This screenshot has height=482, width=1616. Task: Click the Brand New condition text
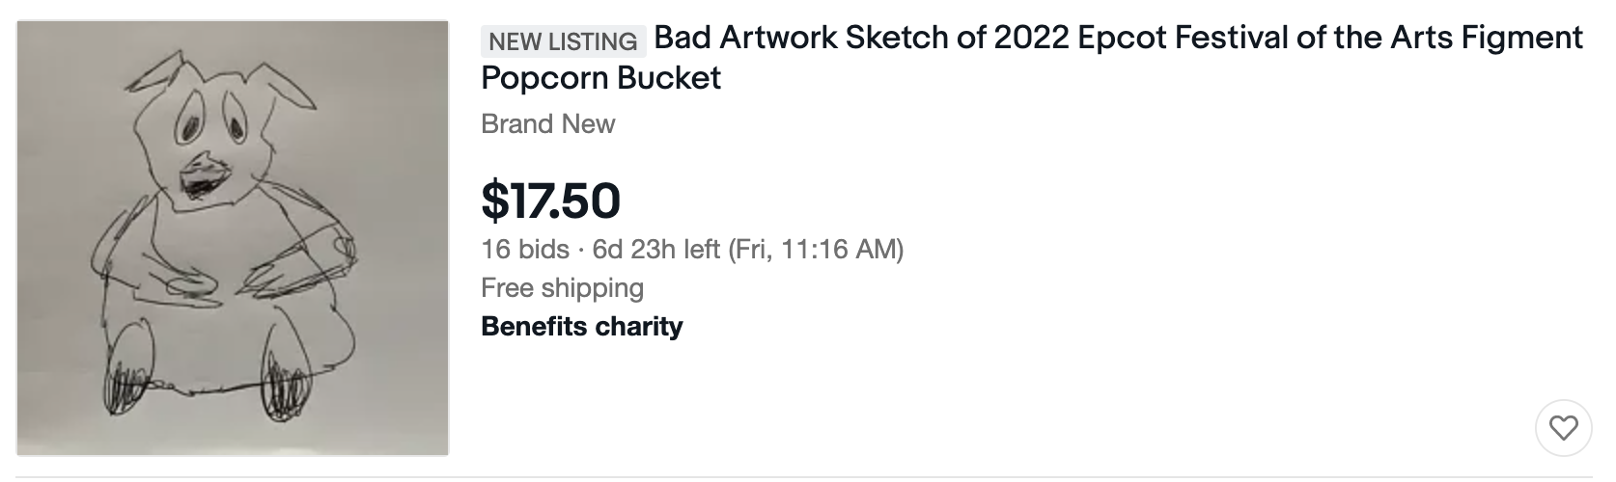click(547, 124)
